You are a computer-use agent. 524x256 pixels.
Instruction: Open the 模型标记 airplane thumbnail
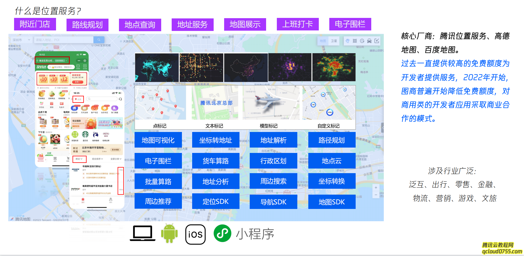click(271, 103)
